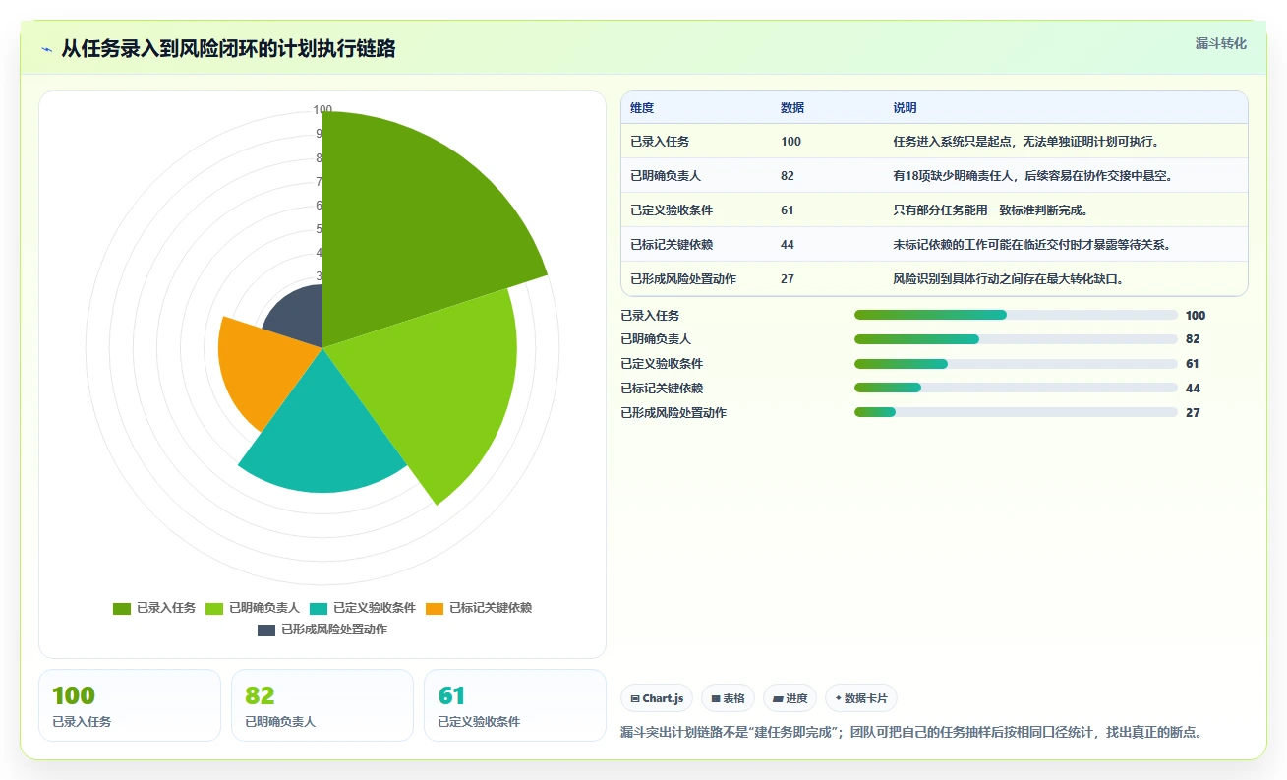The width and height of the screenshot is (1287, 780).
Task: Click the description starting 风险识别到具体行动
Action: point(1008,279)
